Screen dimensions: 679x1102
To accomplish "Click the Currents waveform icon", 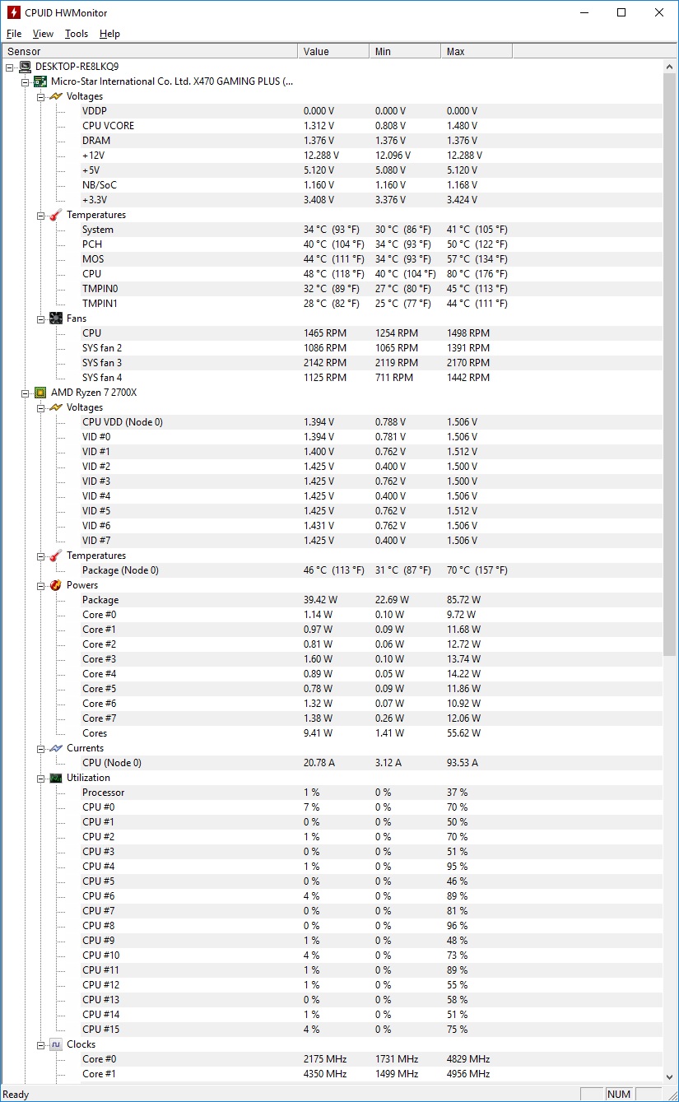I will coord(56,748).
